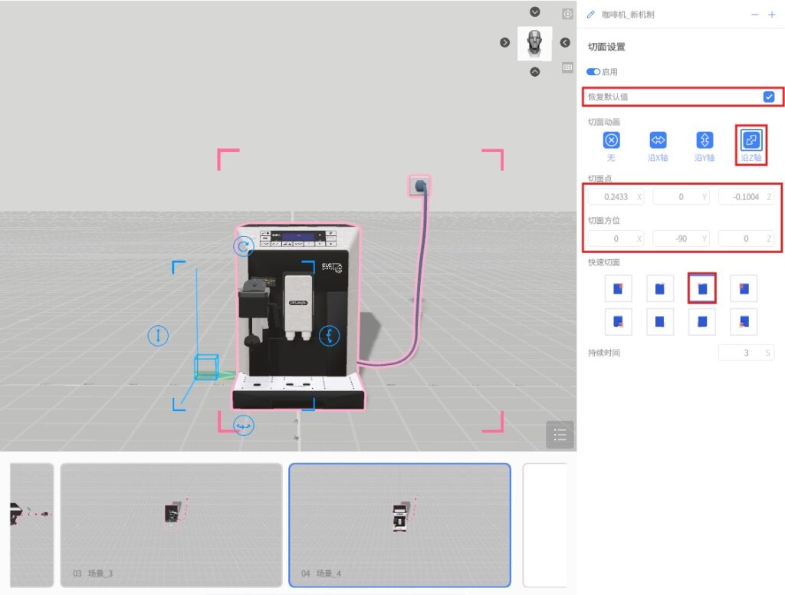Viewport: 785px width, 595px height.
Task: Choose the 沿X轴 section animation icon
Action: click(658, 140)
